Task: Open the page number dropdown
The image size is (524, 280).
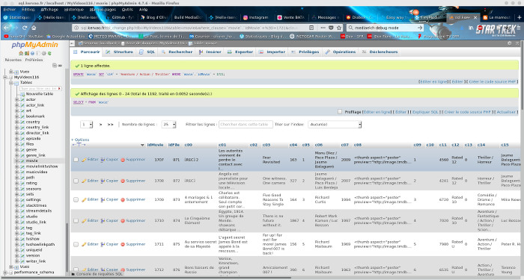Action: (87, 125)
